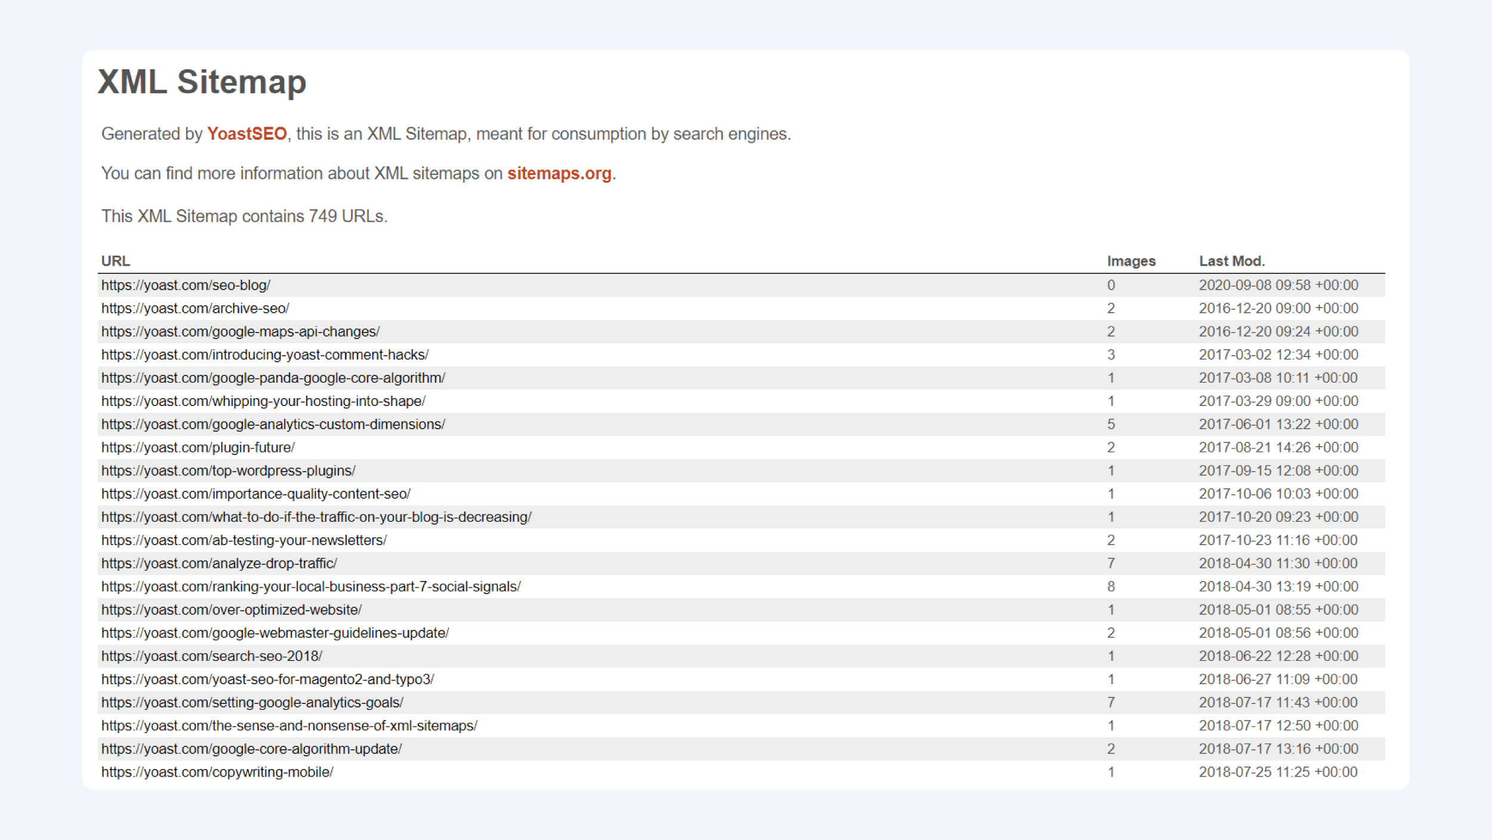Screen dimensions: 1492x840
Task: Click the URL column header
Action: point(116,261)
